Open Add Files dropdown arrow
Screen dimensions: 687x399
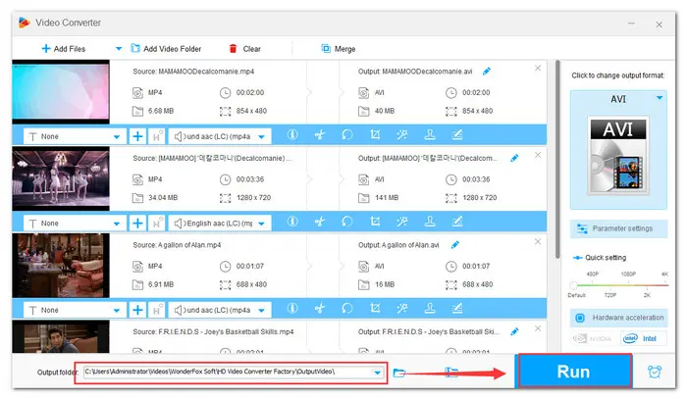pos(119,49)
